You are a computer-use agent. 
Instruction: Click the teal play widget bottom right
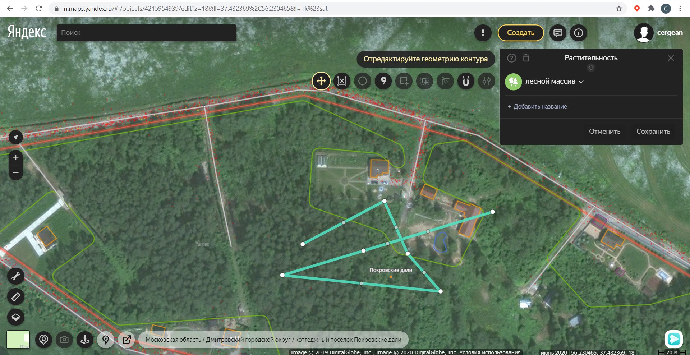674,339
